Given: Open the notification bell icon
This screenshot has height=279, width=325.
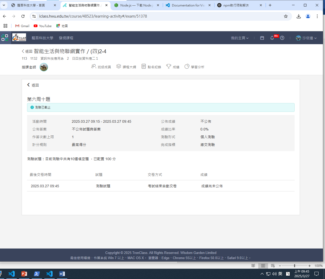Looking at the screenshot, I should pos(272,38).
